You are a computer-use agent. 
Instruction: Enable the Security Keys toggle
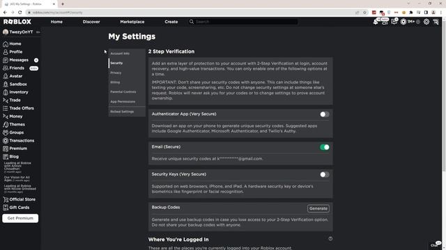(x=324, y=174)
